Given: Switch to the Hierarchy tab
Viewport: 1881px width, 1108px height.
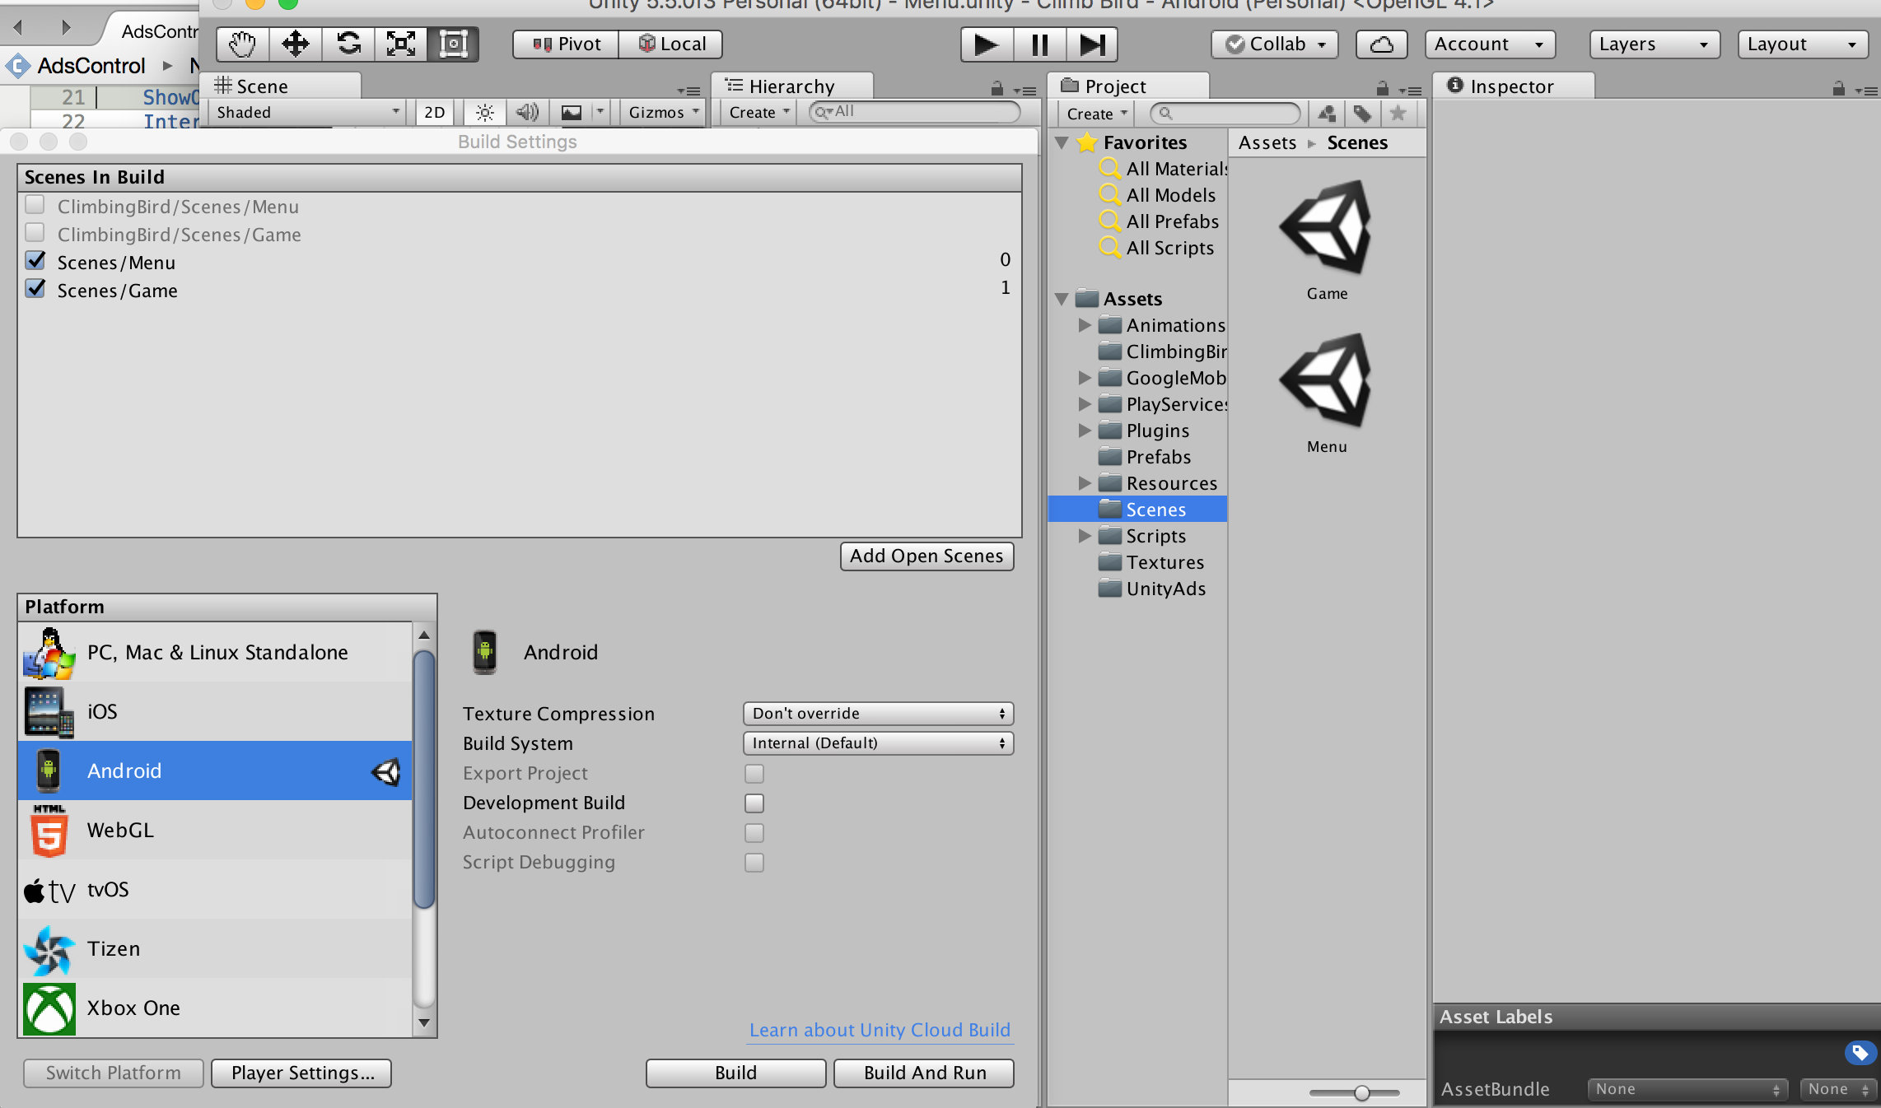Looking at the screenshot, I should (x=791, y=86).
